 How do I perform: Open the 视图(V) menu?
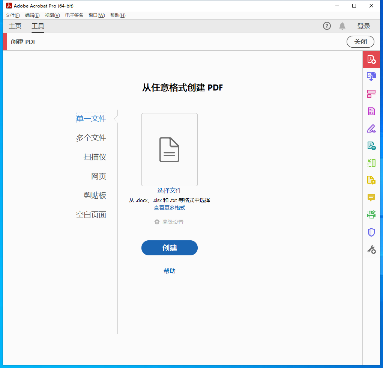coord(52,15)
